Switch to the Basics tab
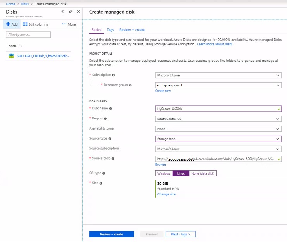The image size is (287, 242). 97,30
